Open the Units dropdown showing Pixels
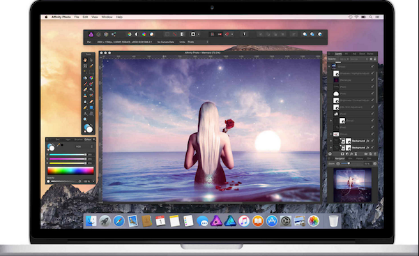Image resolution: width=419 pixels, height=256 pixels. (197, 42)
